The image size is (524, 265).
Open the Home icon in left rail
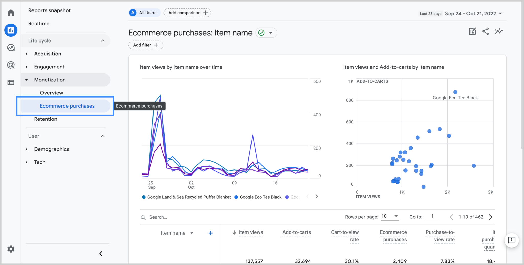point(11,12)
